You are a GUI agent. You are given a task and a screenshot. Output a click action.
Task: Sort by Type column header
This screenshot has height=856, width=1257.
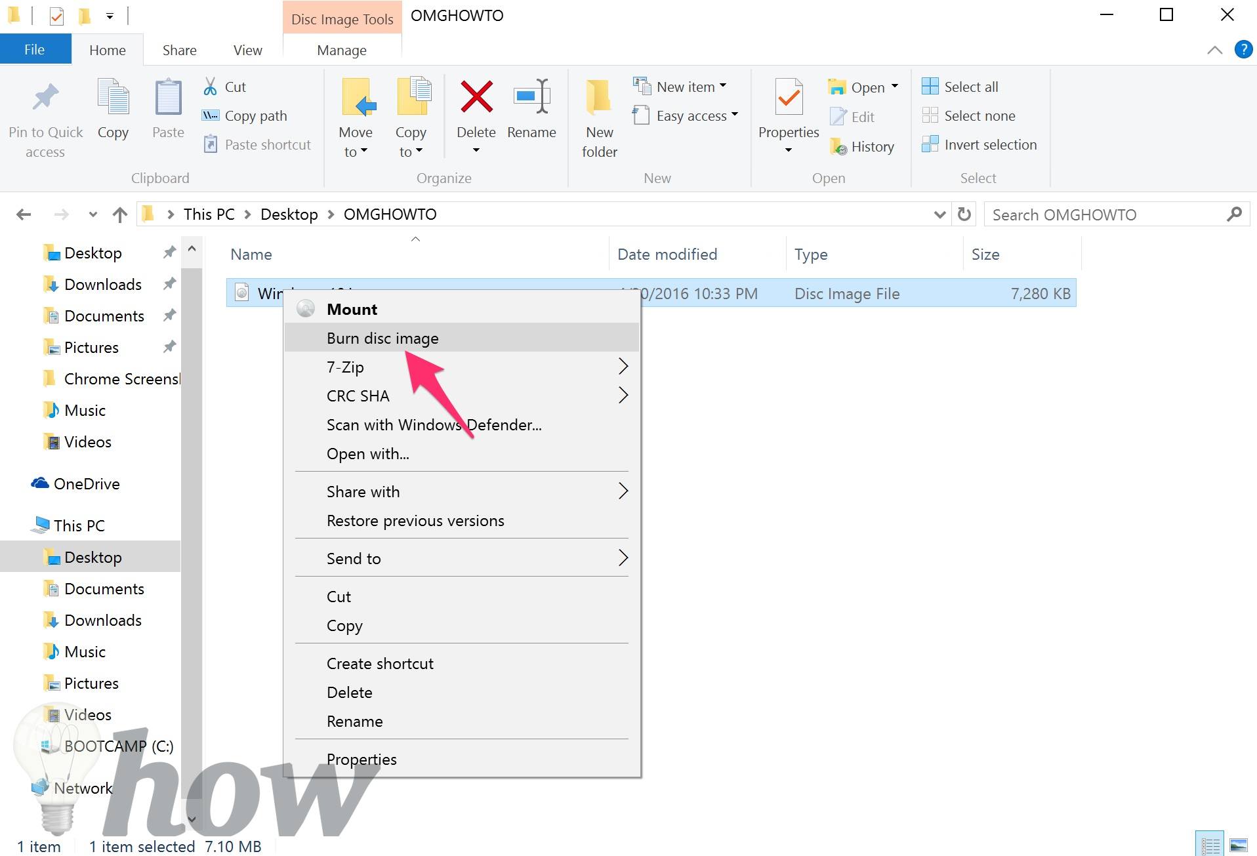coord(875,254)
